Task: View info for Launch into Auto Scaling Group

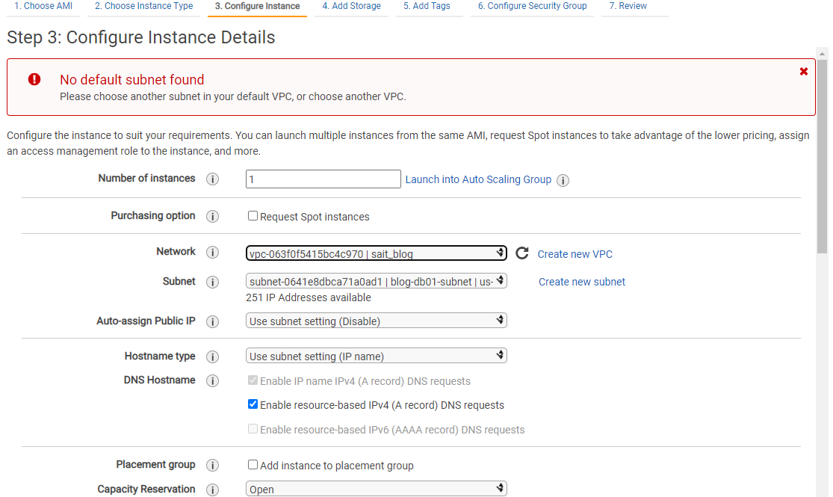Action: (563, 180)
